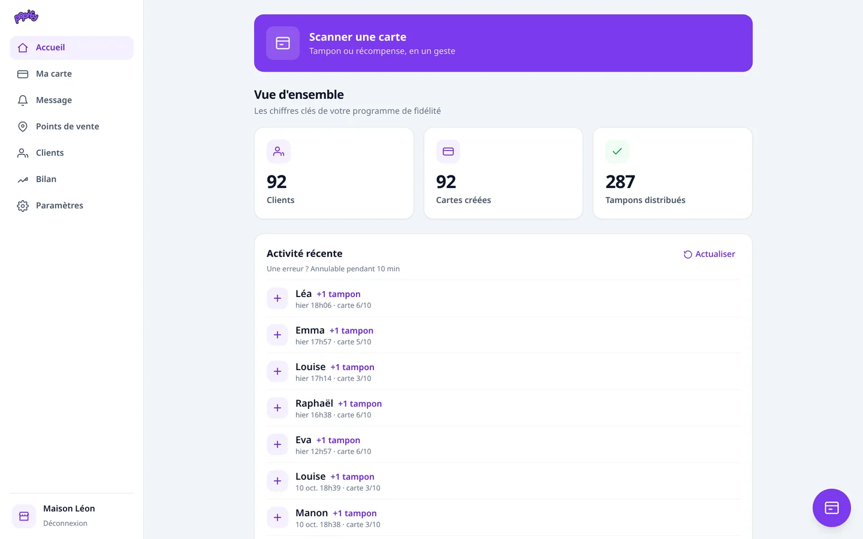Click the shop icon next to Maison Léon

pyautogui.click(x=24, y=516)
